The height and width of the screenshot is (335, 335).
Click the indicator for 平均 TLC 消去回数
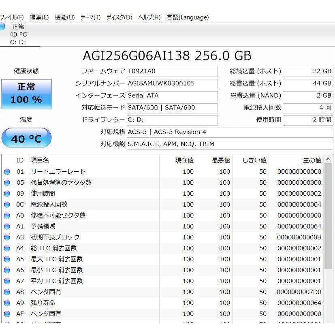point(6,281)
